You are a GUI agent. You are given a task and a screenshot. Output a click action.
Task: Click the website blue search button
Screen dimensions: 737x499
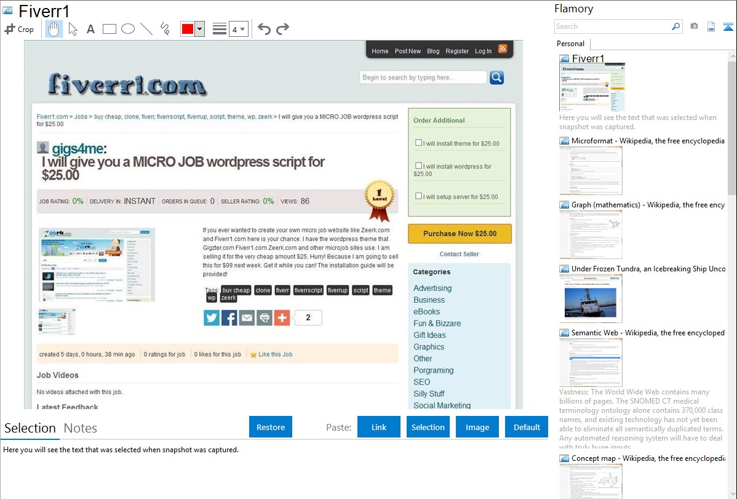pos(497,78)
